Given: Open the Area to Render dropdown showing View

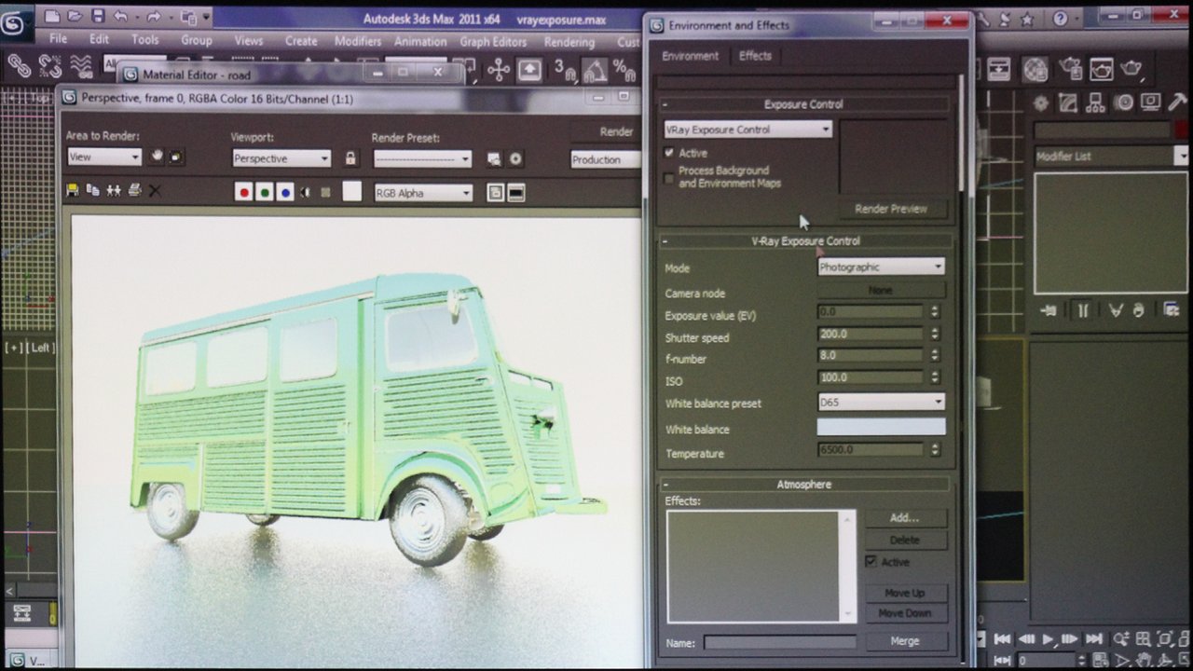Looking at the screenshot, I should click(103, 157).
